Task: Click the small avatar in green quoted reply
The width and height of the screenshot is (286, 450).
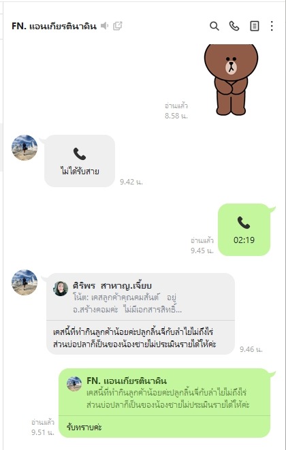Action: point(74,384)
